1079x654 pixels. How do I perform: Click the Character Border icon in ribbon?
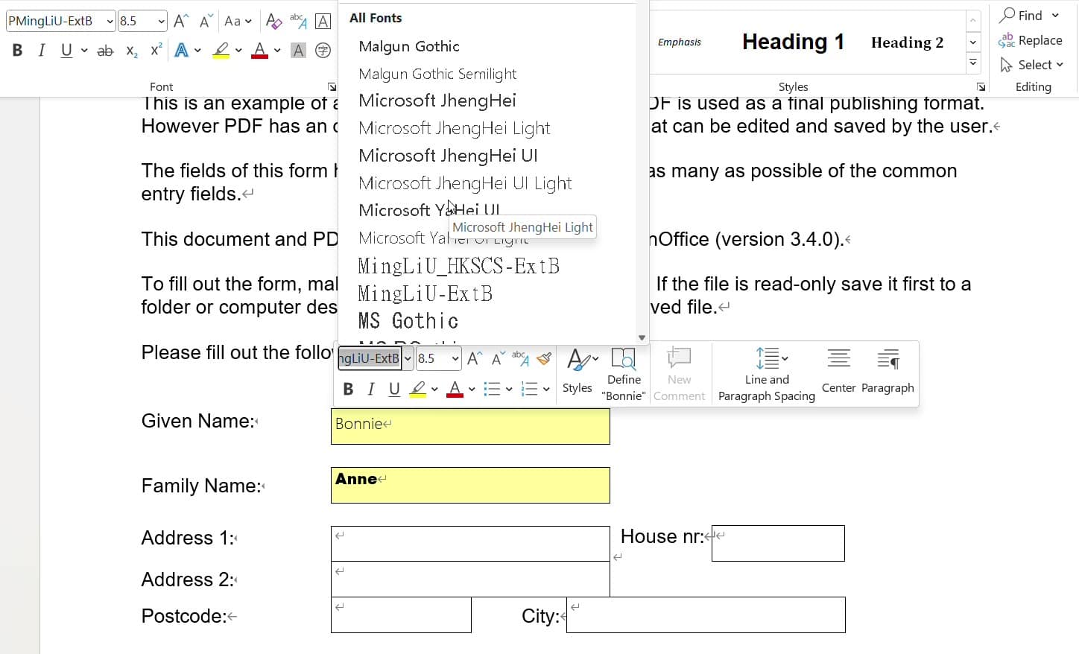(x=323, y=21)
